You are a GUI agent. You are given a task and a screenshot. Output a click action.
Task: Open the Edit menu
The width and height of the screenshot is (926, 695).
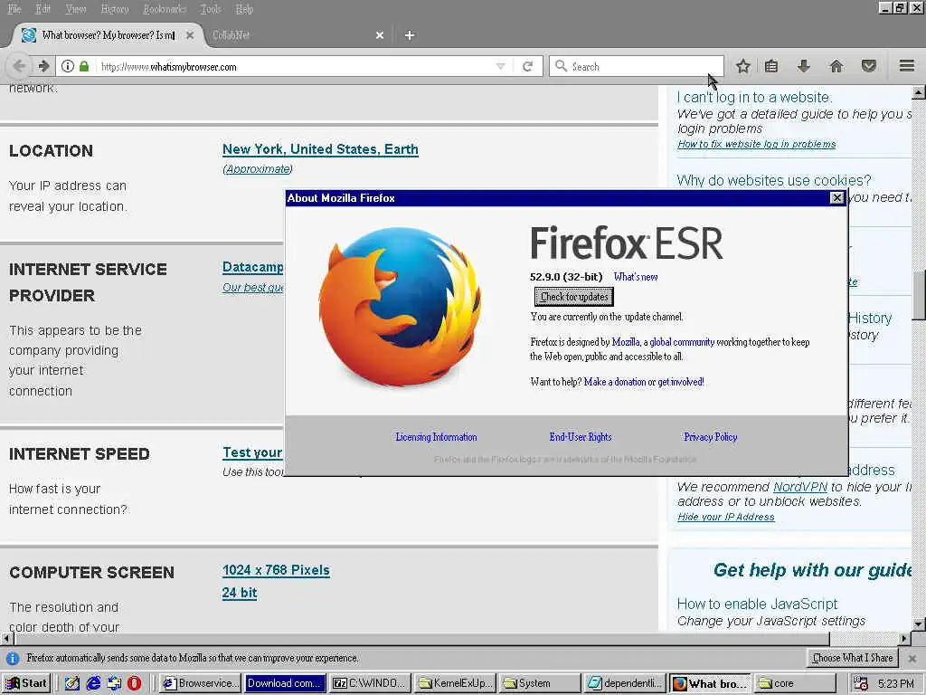[43, 9]
